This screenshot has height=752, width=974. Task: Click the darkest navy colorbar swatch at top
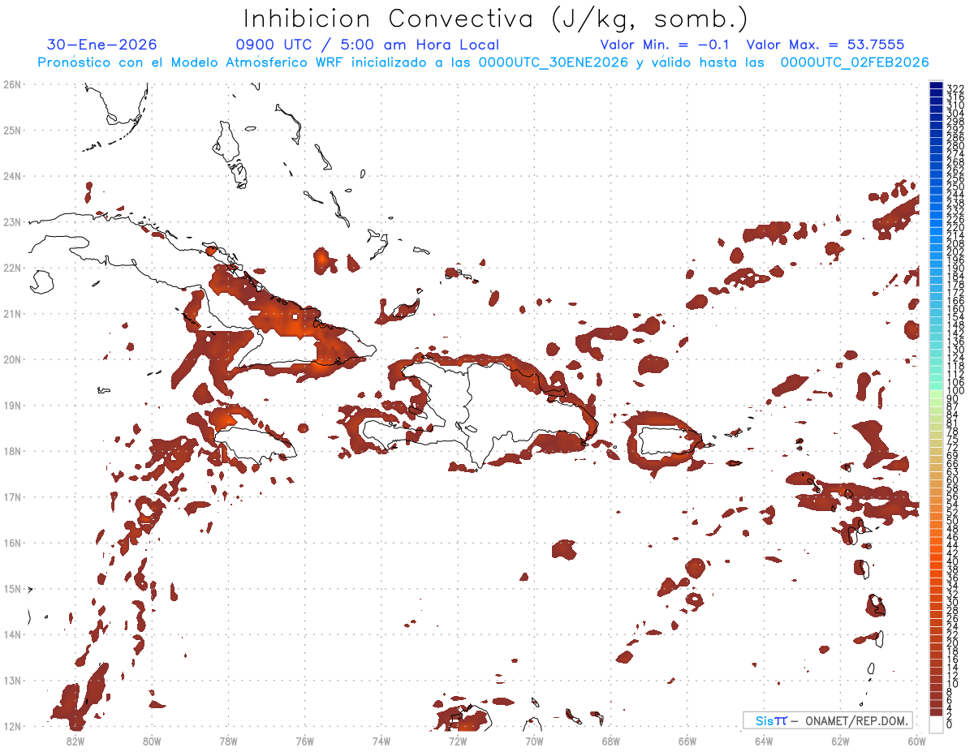(937, 86)
